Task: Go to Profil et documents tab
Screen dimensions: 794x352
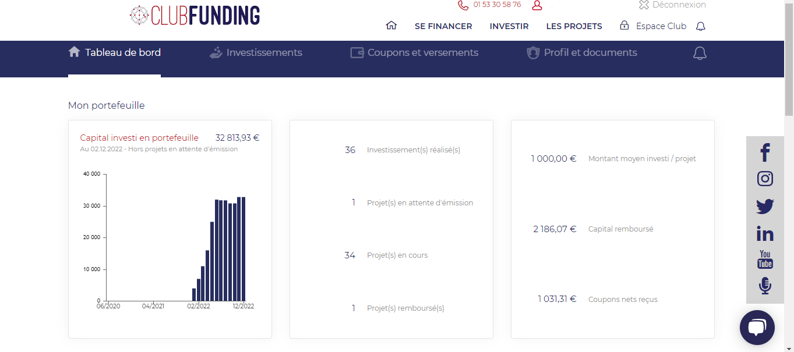Action: tap(581, 53)
